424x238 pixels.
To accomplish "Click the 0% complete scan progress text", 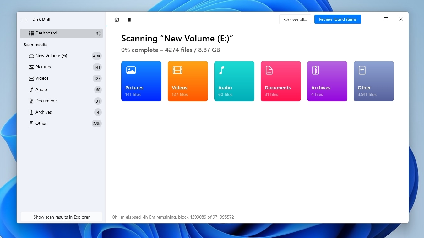I will pyautogui.click(x=170, y=50).
